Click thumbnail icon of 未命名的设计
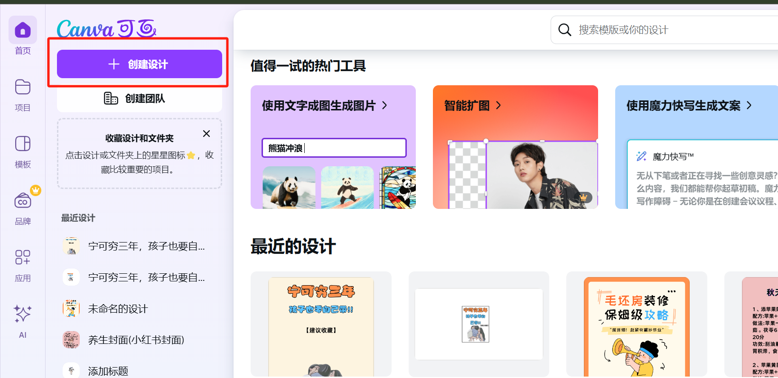This screenshot has height=378, width=778. point(71,309)
